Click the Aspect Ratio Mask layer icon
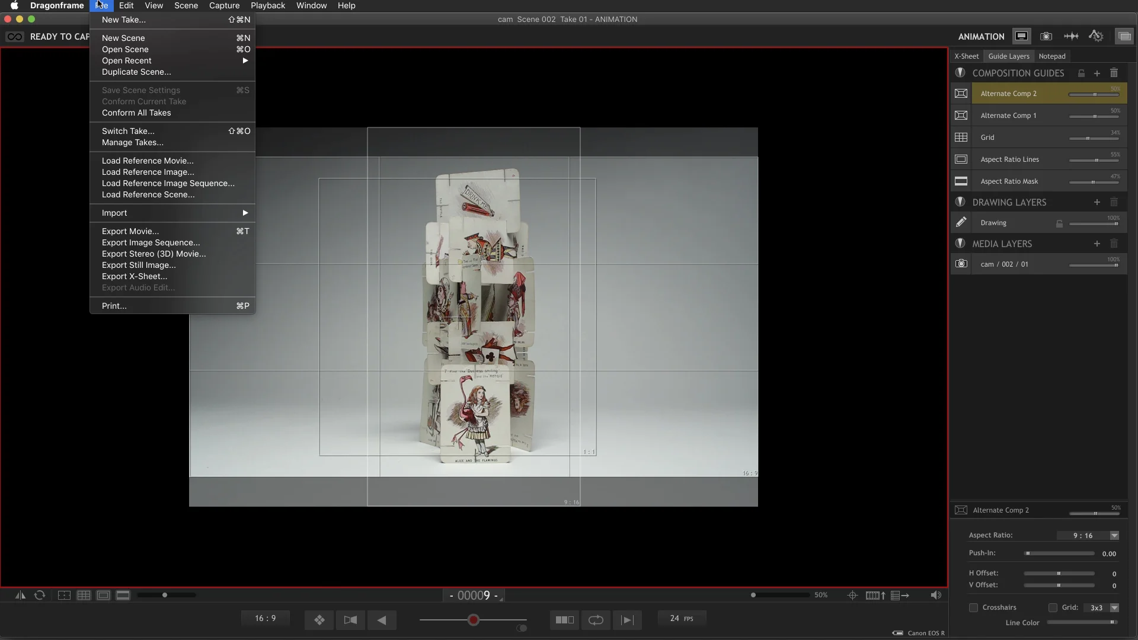1138x640 pixels. coord(961,181)
